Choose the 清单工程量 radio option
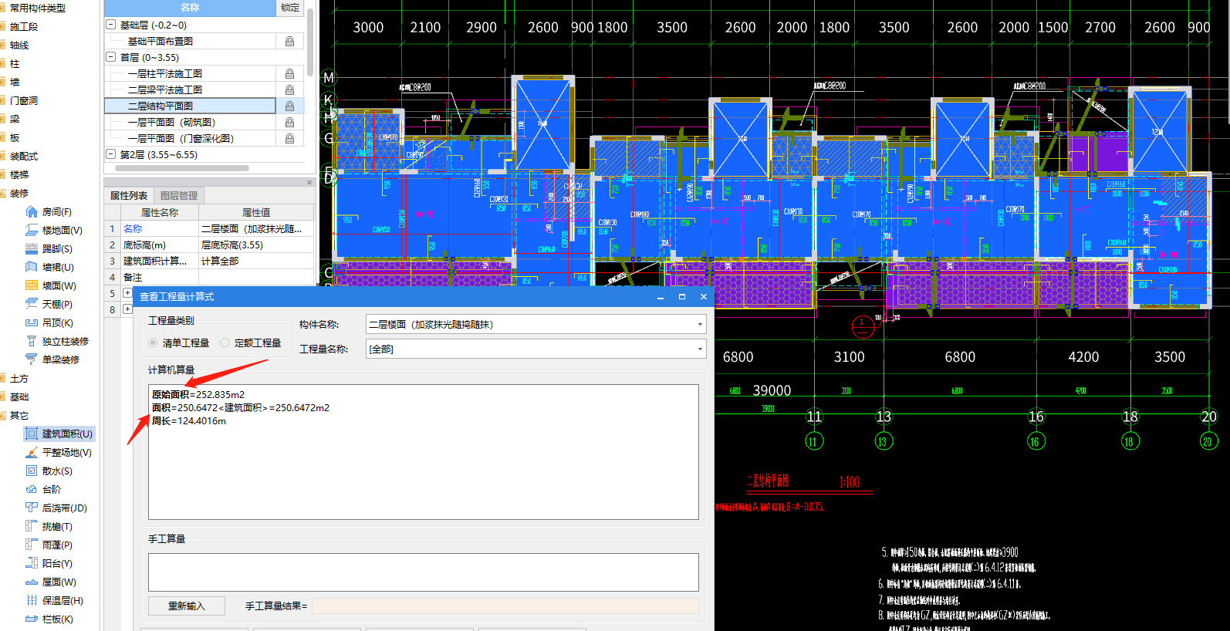This screenshot has width=1230, height=631. tap(153, 342)
